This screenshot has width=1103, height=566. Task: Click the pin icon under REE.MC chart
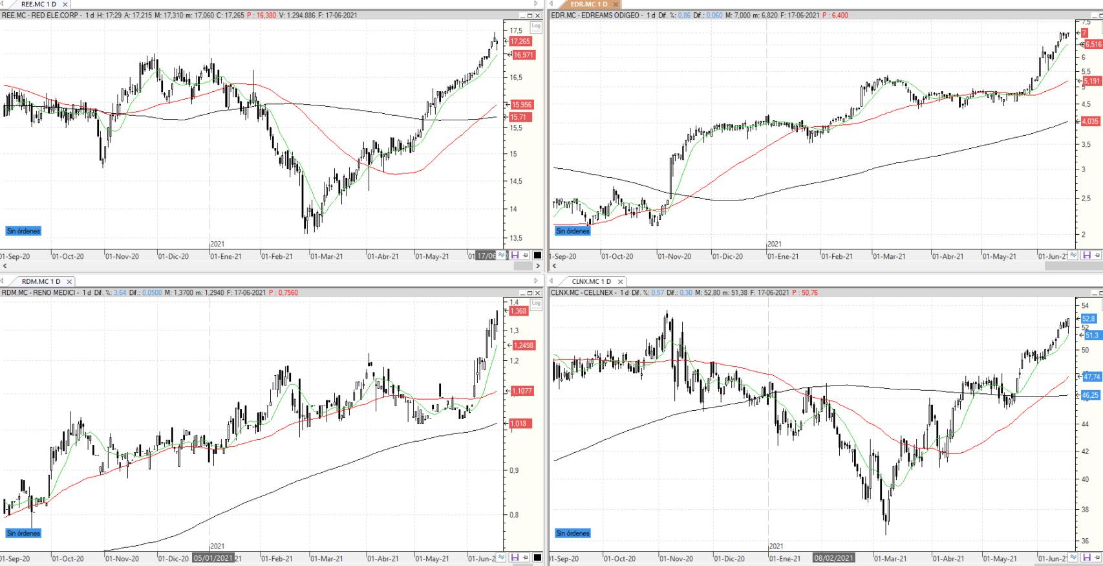(x=526, y=256)
